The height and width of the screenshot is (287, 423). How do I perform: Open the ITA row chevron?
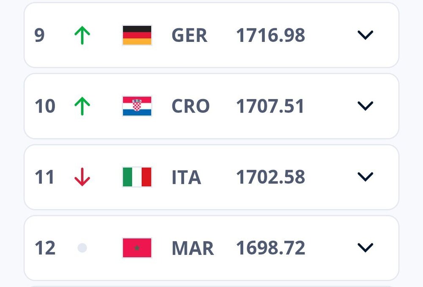(x=365, y=177)
